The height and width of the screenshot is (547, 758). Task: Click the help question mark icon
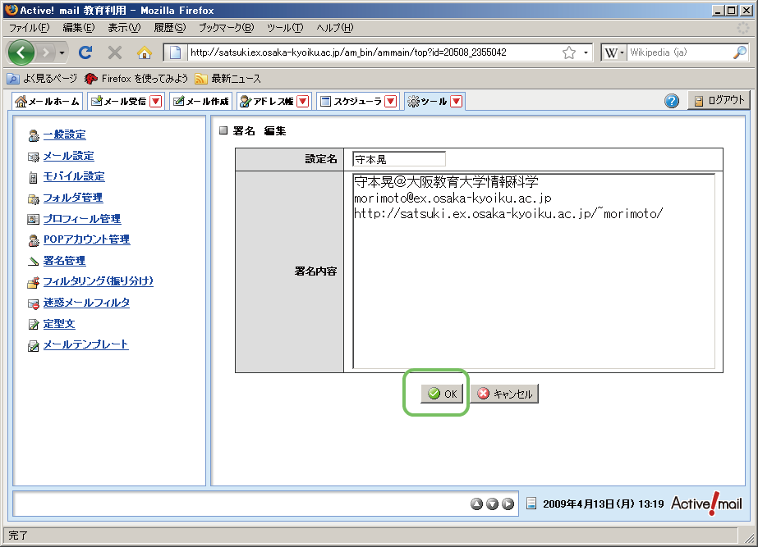point(672,101)
